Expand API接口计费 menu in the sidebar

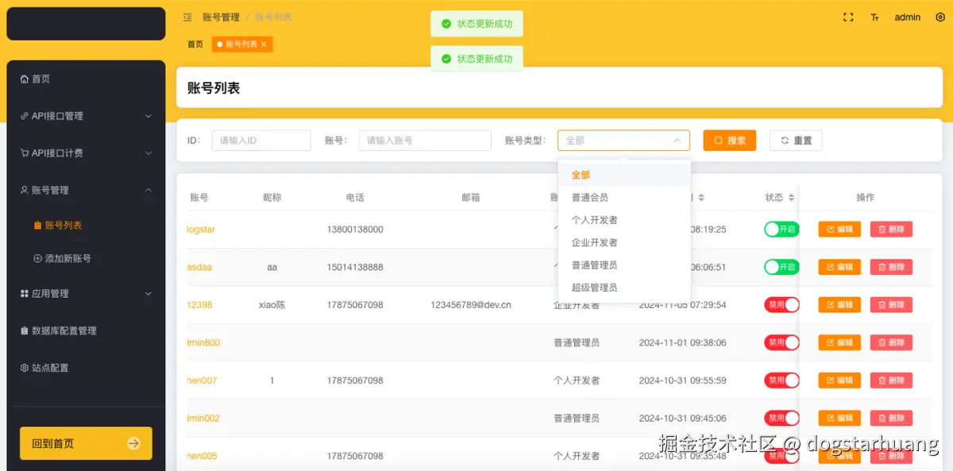click(86, 153)
